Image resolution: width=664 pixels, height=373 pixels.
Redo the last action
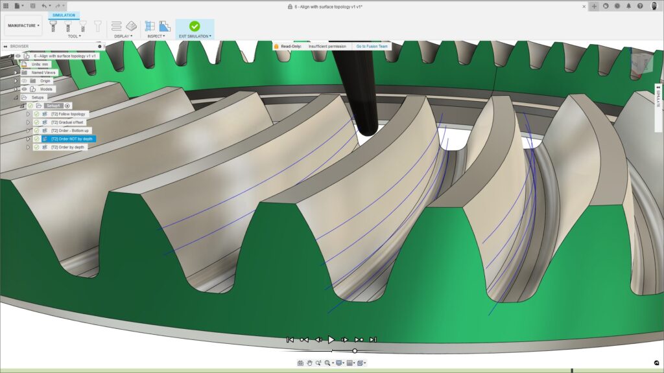[x=58, y=6]
